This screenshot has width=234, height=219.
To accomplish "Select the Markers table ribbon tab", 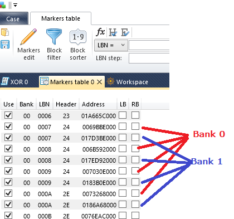I will coord(61,18).
